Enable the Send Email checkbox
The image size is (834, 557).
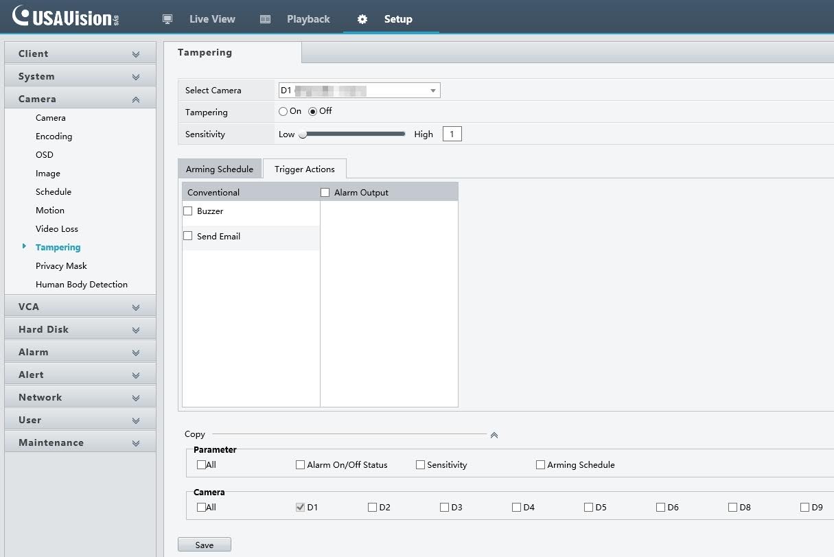click(x=188, y=236)
